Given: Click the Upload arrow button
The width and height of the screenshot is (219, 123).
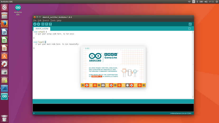Looking at the screenshot, I should [39, 24].
